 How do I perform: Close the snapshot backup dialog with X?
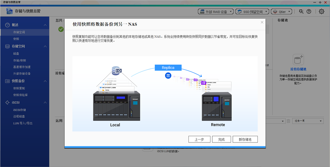(262, 22)
